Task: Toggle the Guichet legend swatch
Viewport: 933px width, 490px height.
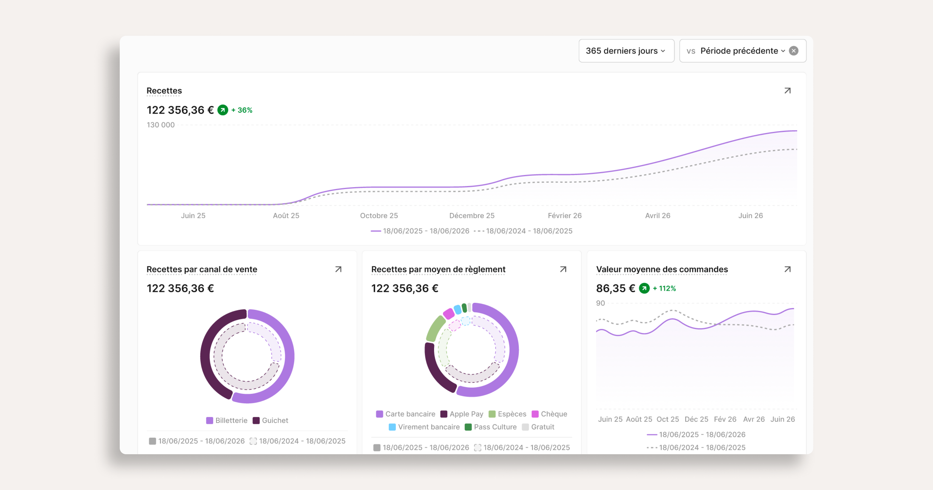Action: tap(256, 421)
